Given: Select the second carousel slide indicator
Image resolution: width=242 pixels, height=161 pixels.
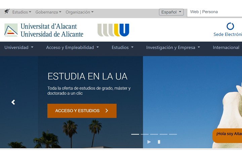Looking at the screenshot, I should pos(145,135).
